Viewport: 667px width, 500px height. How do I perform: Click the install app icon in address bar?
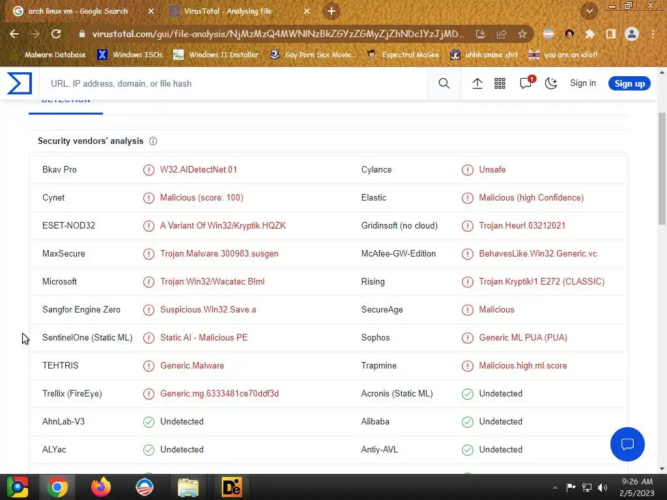coord(481,34)
